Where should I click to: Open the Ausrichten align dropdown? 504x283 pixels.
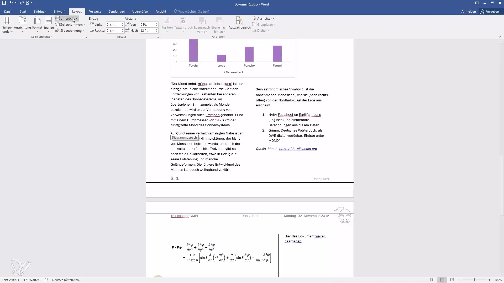264,19
